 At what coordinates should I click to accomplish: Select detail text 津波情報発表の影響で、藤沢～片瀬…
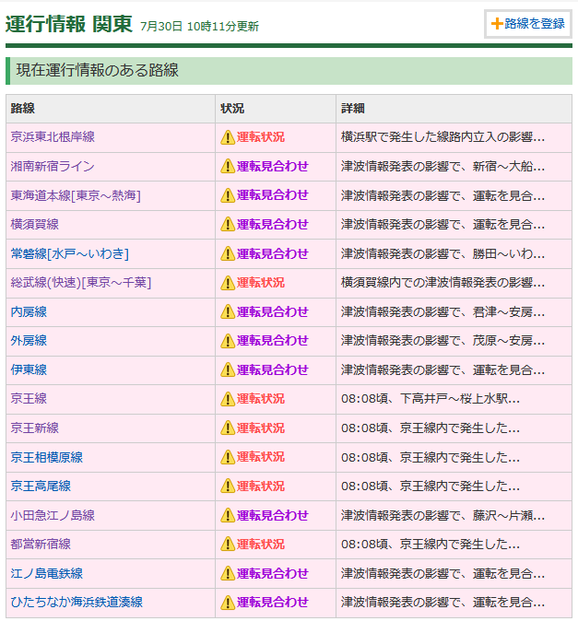point(442,515)
